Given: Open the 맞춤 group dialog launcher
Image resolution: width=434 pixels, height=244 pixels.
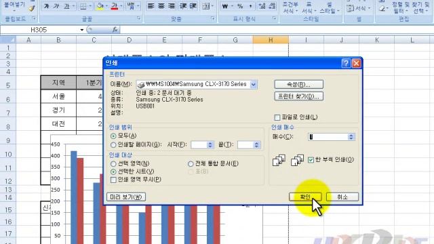Looking at the screenshot, I should tap(213, 18).
